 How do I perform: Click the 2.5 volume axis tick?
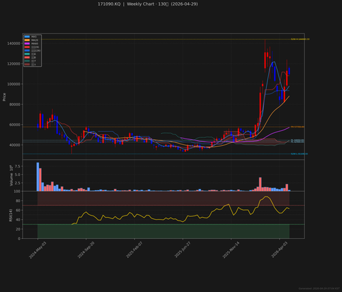[18, 183]
